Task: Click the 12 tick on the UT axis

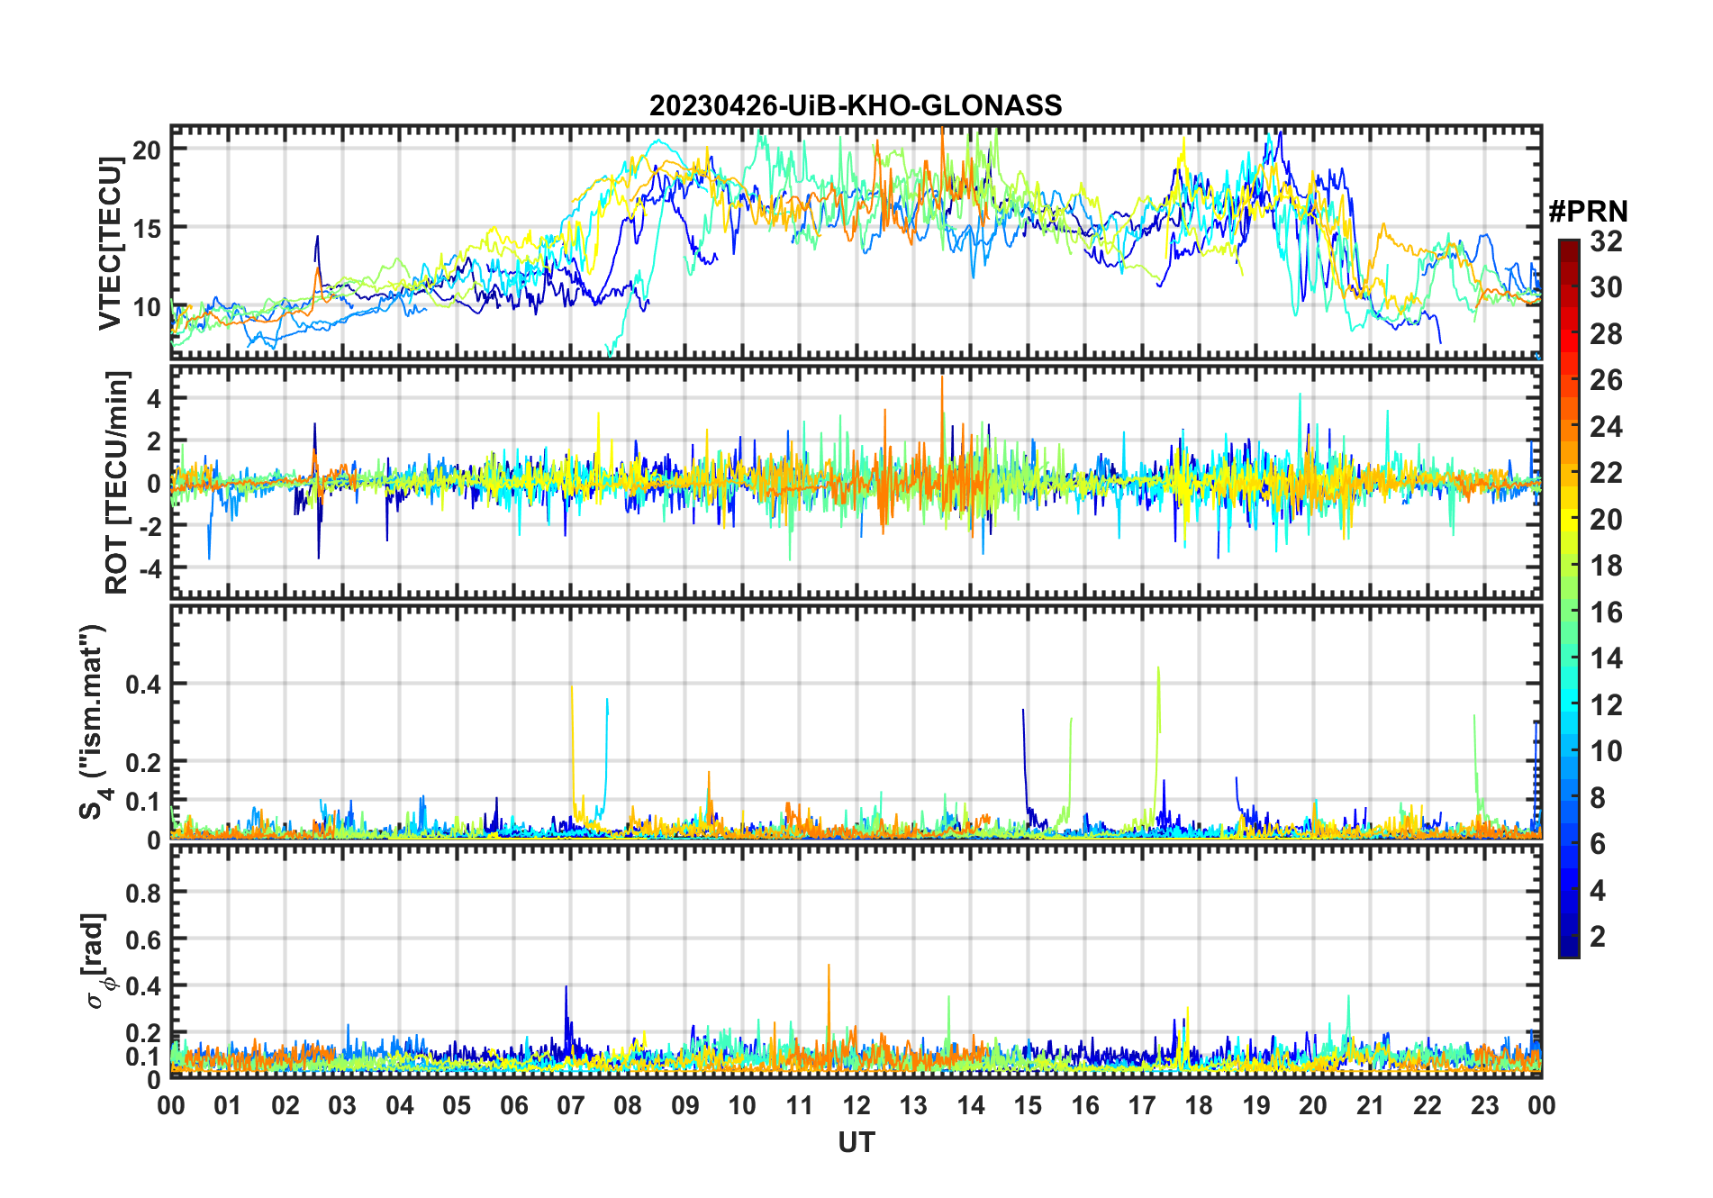Action: click(x=856, y=1105)
